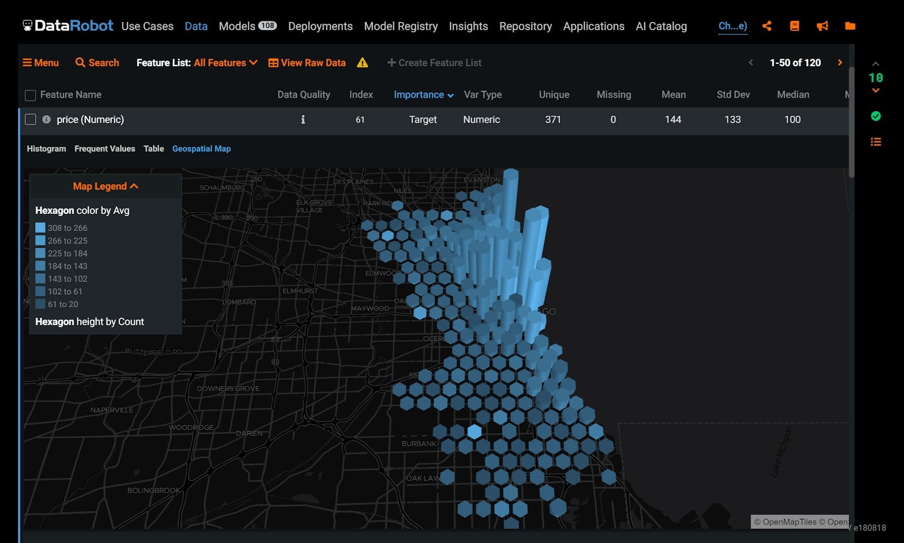Click the 61 to 20 color swatch
This screenshot has width=904, height=543.
40,304
